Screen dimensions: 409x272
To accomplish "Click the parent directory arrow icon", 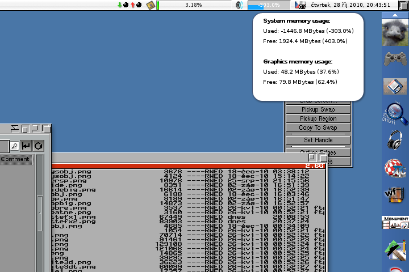I will tap(26, 146).
